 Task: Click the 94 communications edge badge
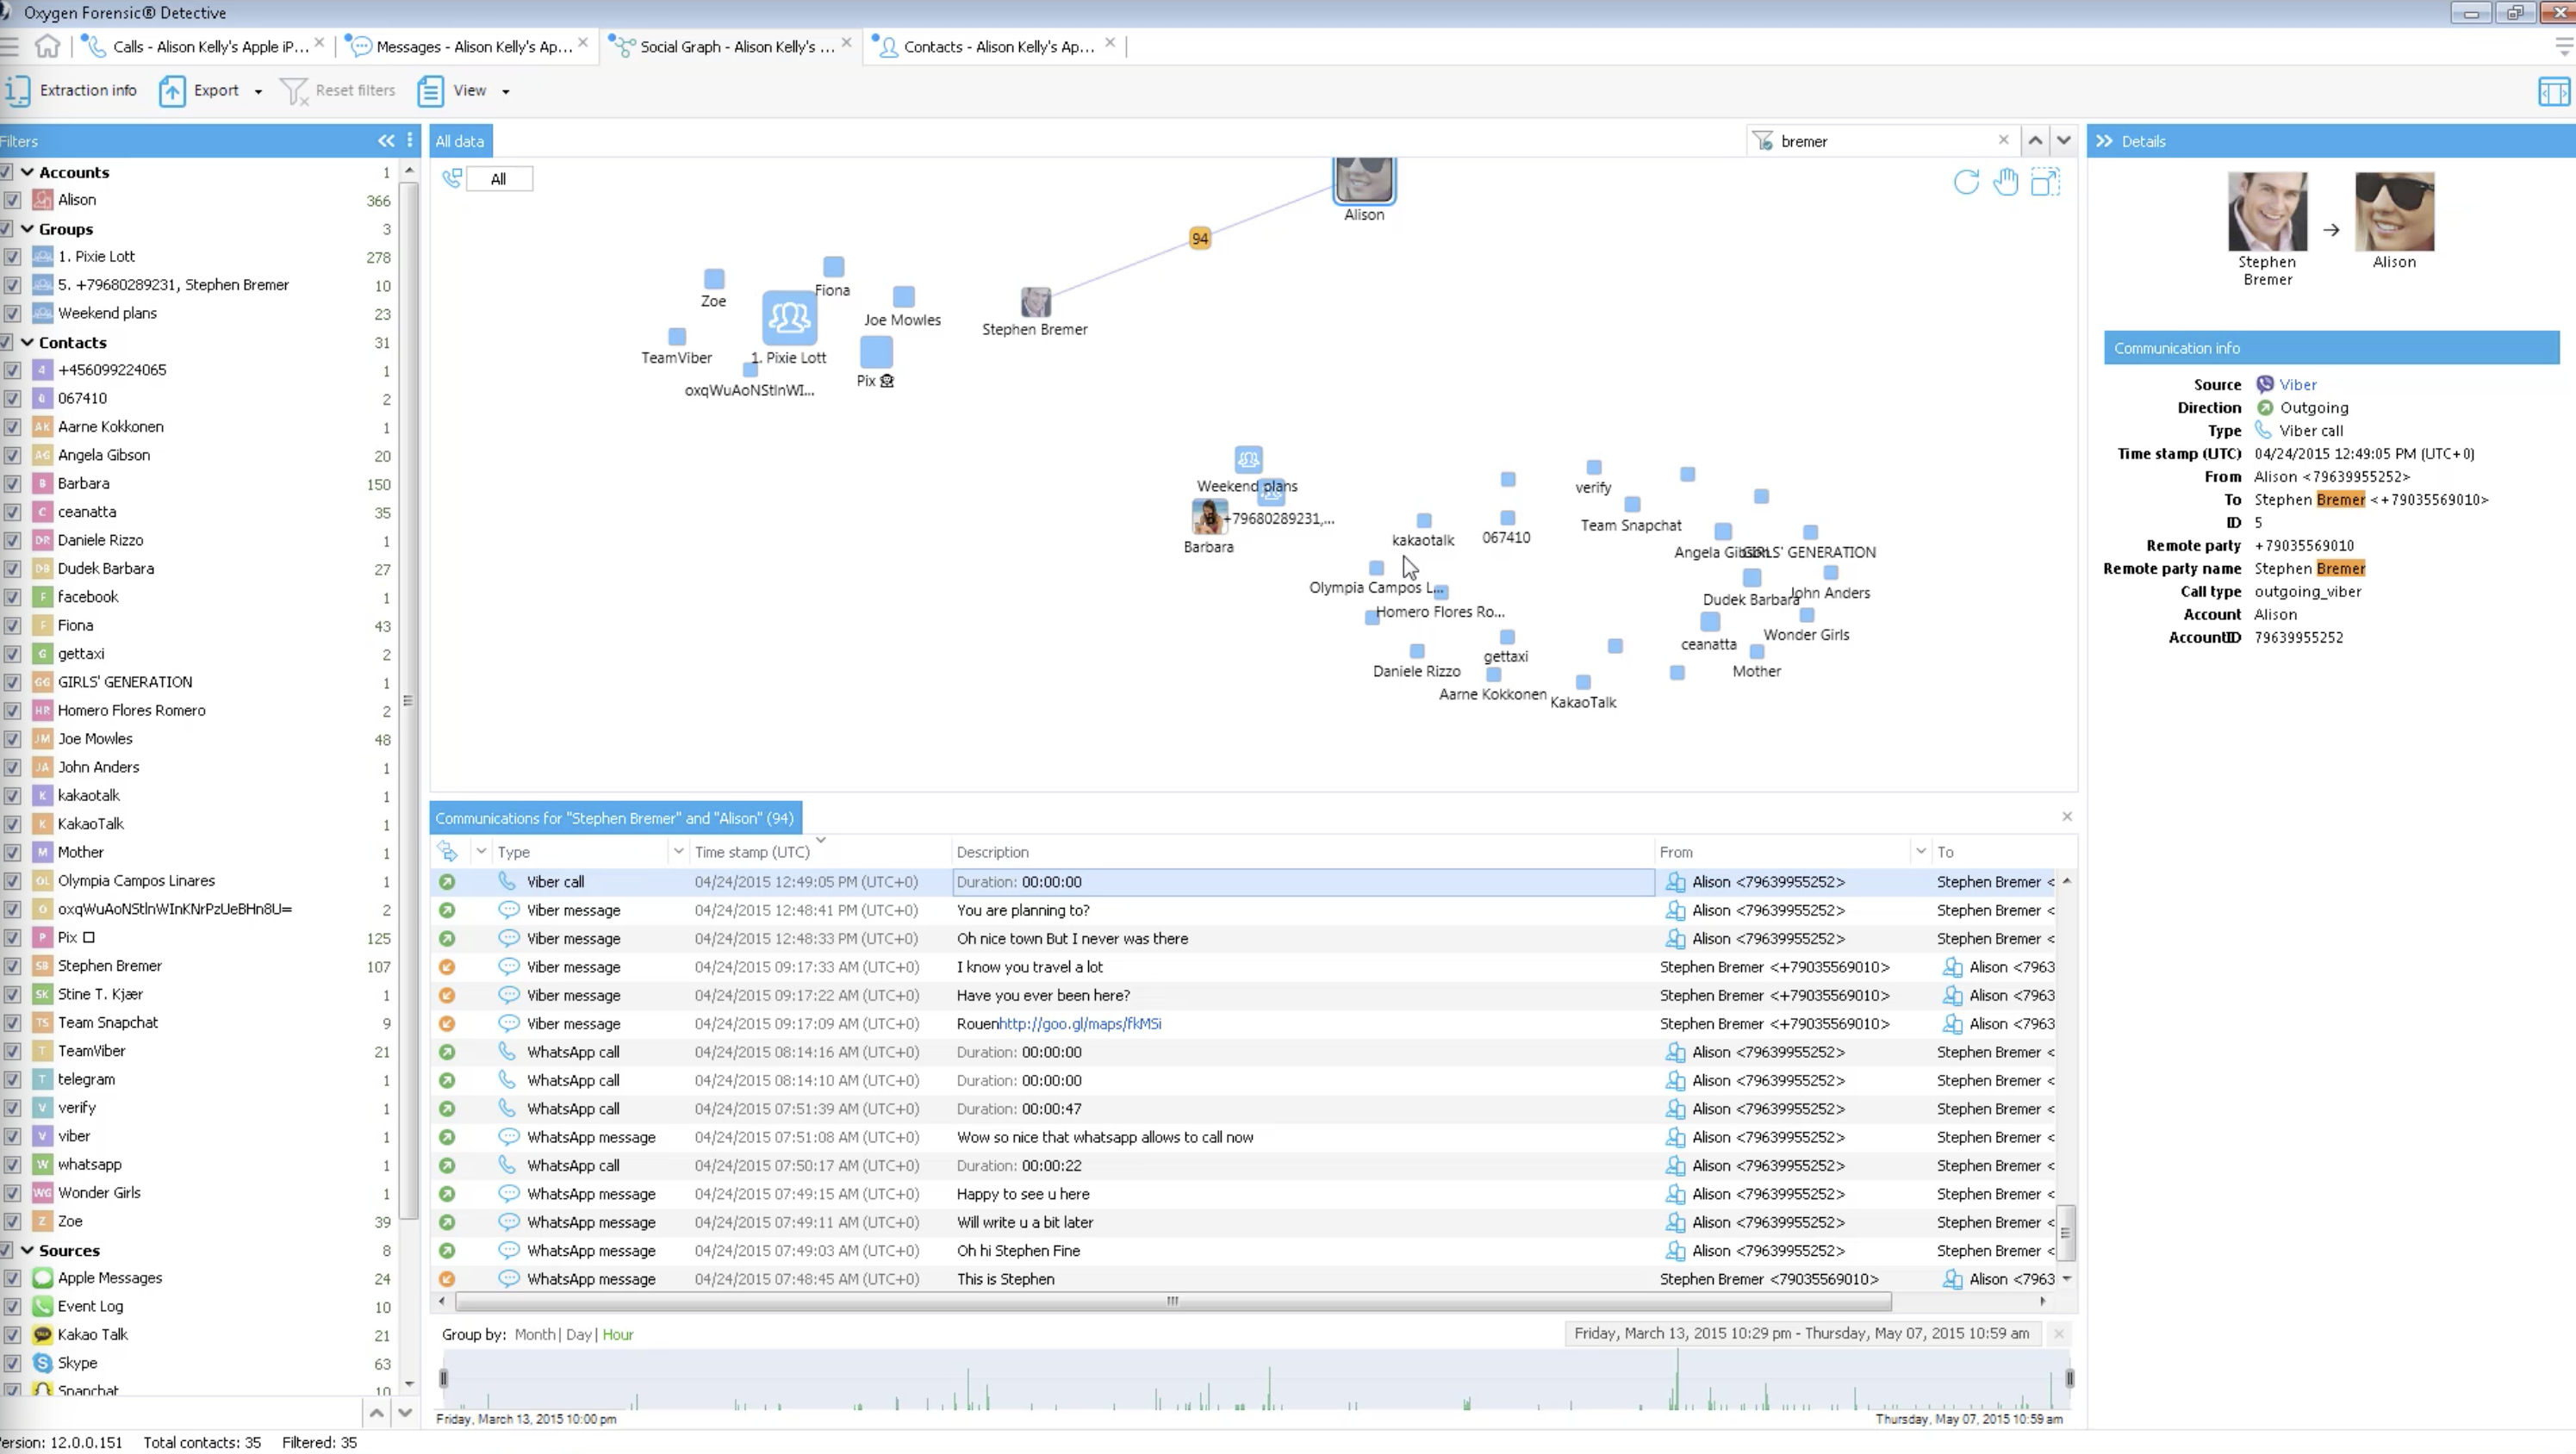point(1200,238)
